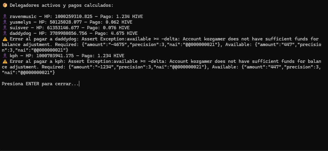328x151 pixels.
Task: Click the user icon beside yusmelys
Action: pos(5,22)
